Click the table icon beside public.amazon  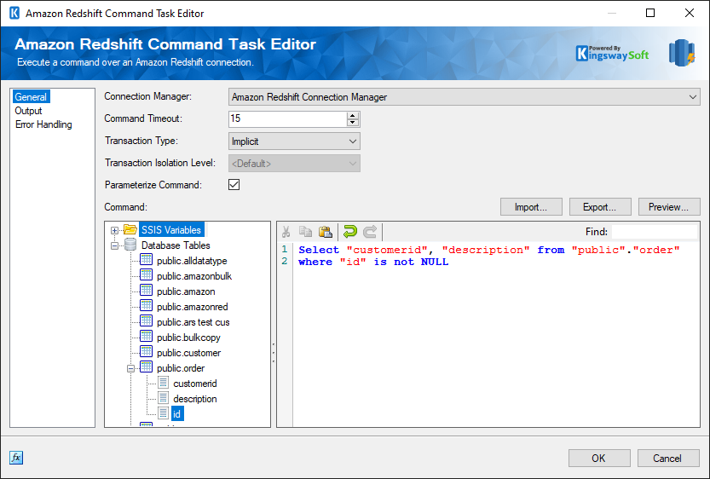[147, 291]
